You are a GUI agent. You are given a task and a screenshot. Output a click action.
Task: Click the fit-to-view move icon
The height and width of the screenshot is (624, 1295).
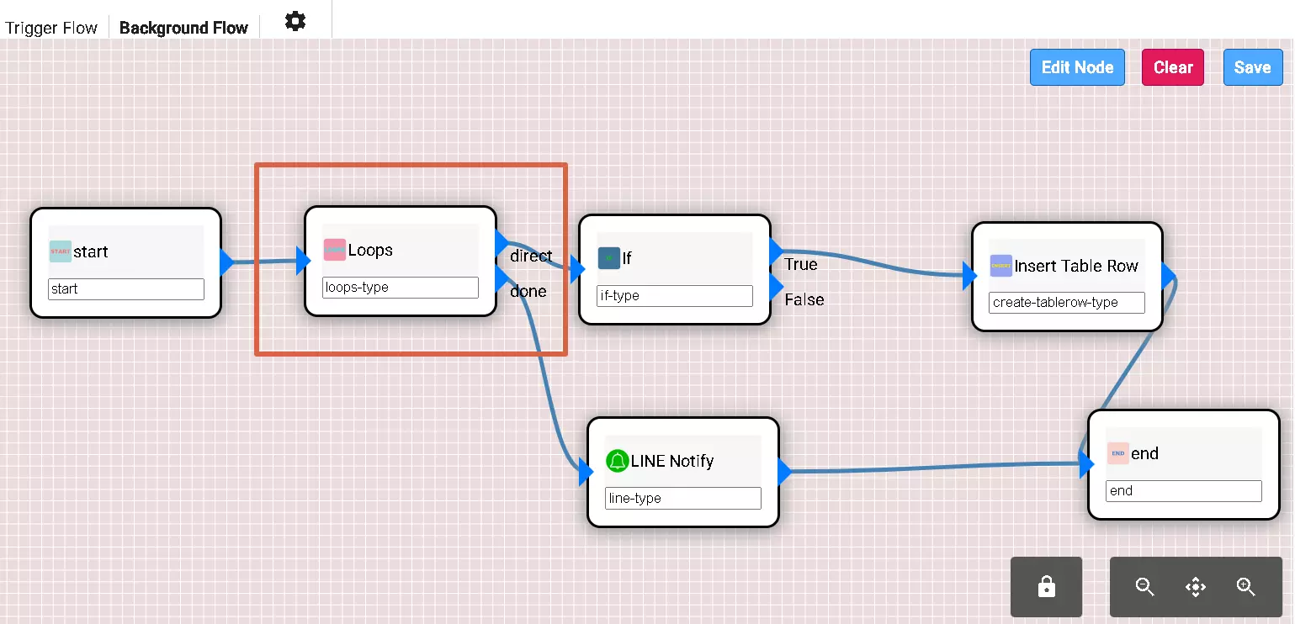point(1195,587)
